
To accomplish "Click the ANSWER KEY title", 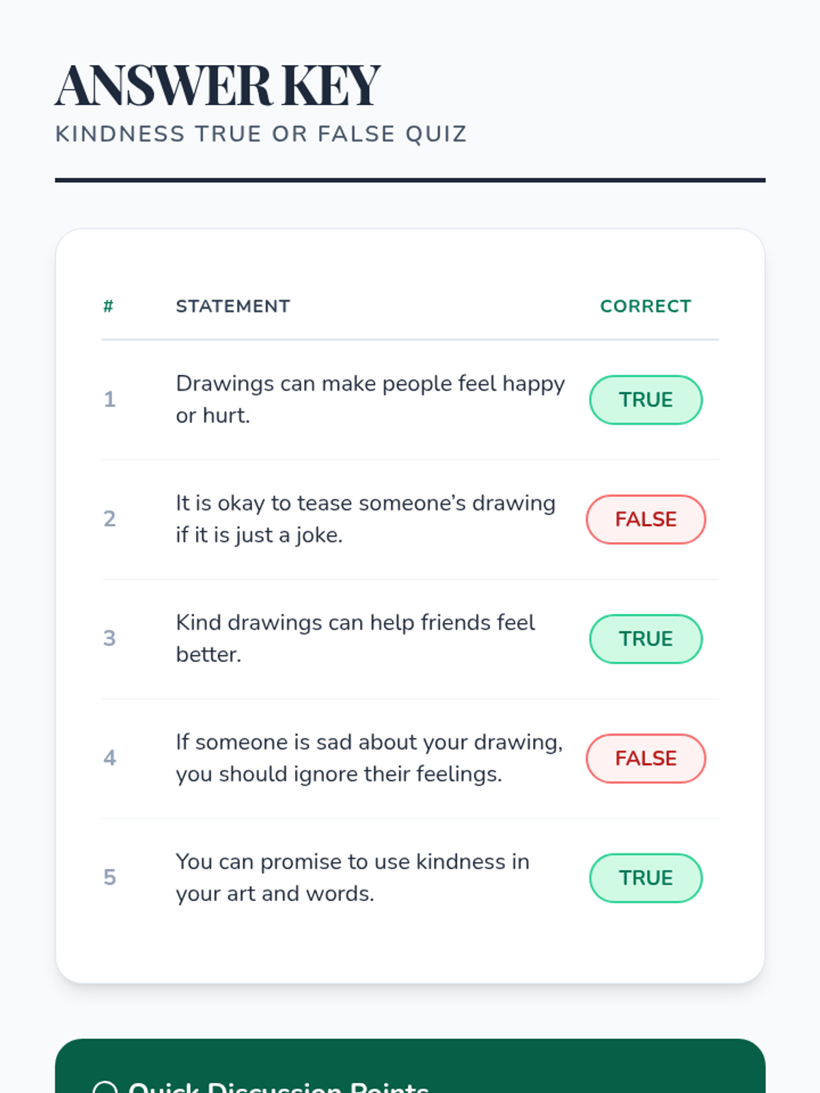I will click(x=217, y=85).
